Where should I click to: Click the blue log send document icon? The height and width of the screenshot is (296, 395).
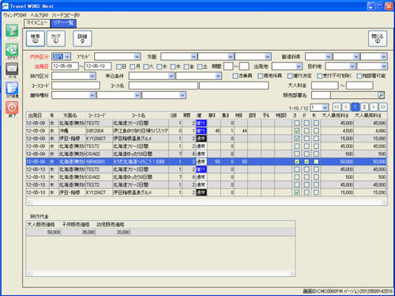click(x=12, y=88)
